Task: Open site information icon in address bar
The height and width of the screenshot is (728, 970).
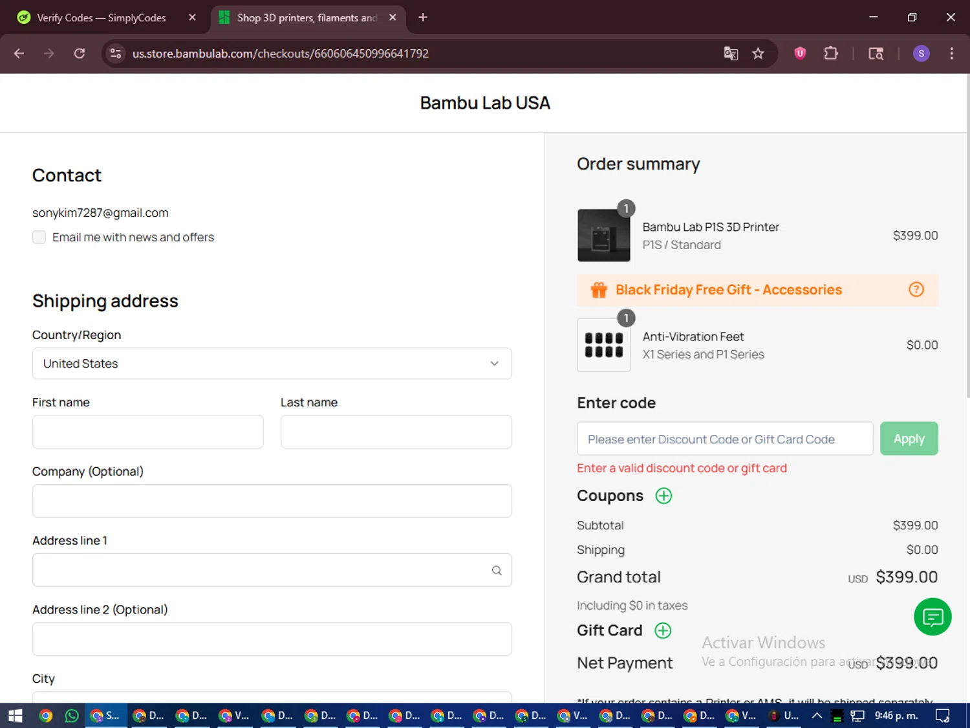Action: coord(116,54)
